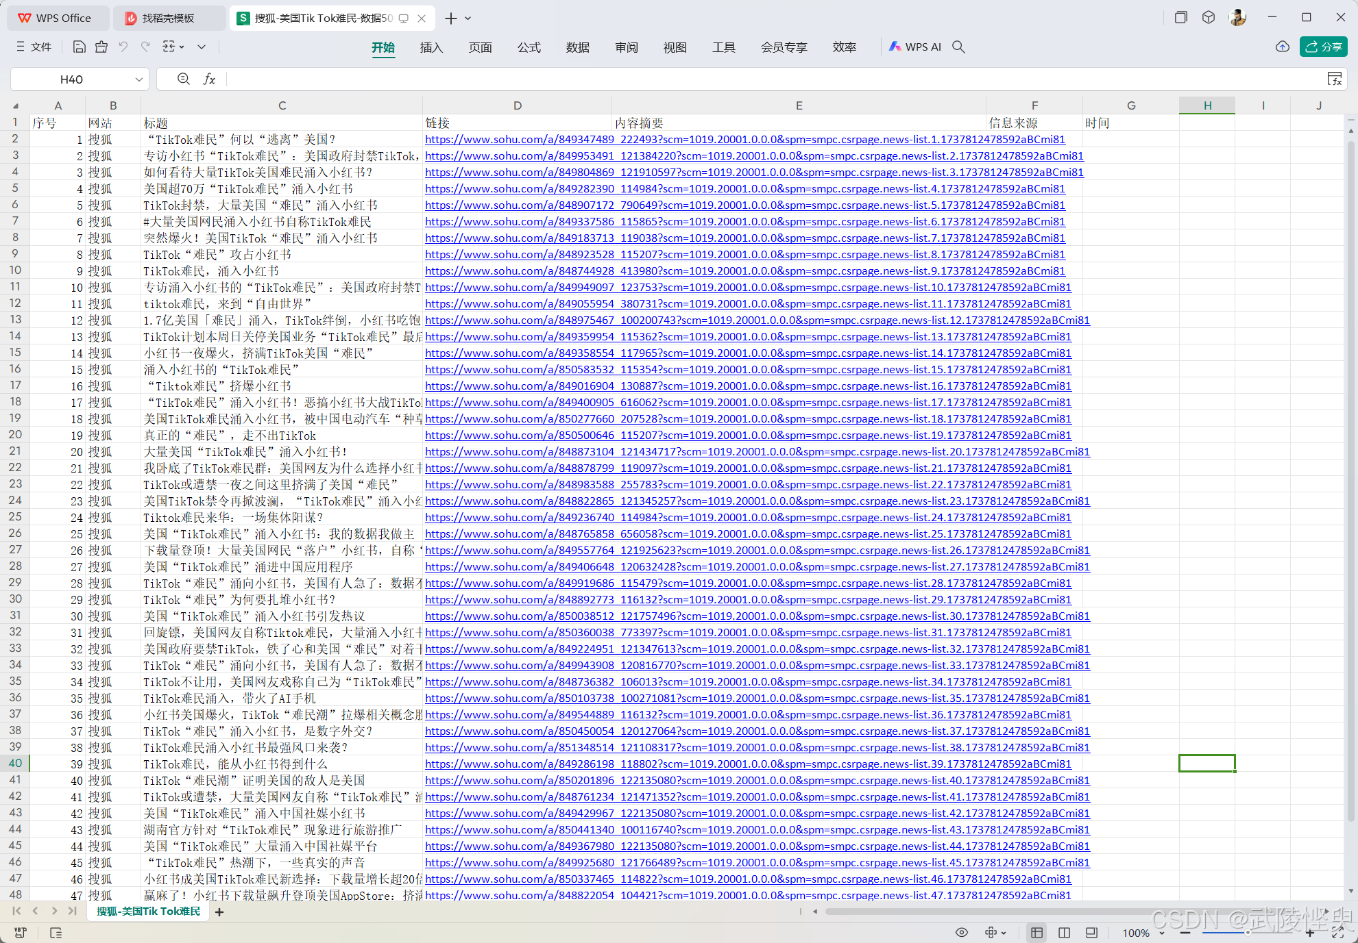Click the status bar outline panel icon
Image resolution: width=1358 pixels, height=943 pixels.
(56, 932)
